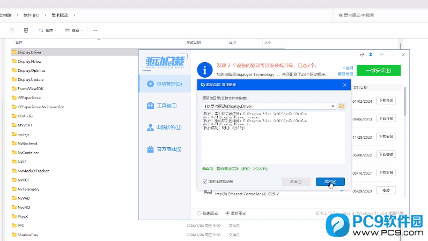The width and height of the screenshot is (428, 241).
Task: Open the 查看 view dropdown in Explorer
Action: (x=73, y=31)
